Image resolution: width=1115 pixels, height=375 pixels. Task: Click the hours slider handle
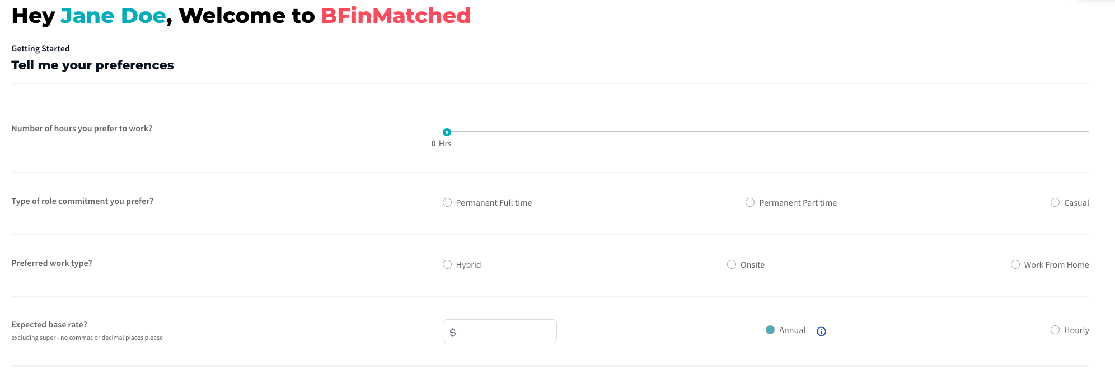(447, 132)
